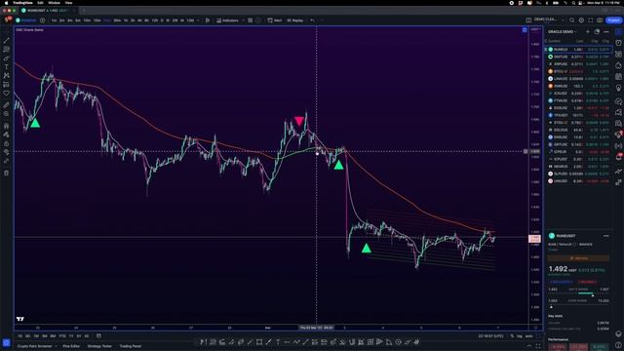Open chart settings gear icon
624x351 pixels.
click(581, 20)
